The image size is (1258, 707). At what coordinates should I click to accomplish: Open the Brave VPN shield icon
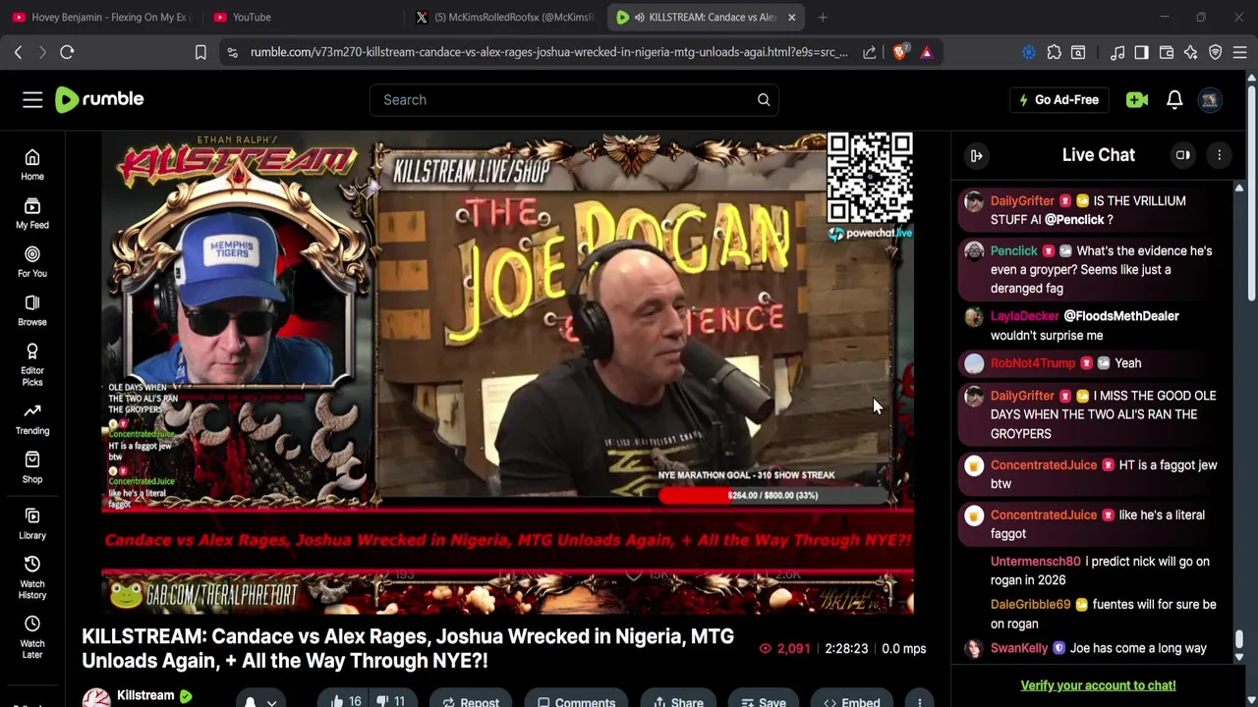1216,52
